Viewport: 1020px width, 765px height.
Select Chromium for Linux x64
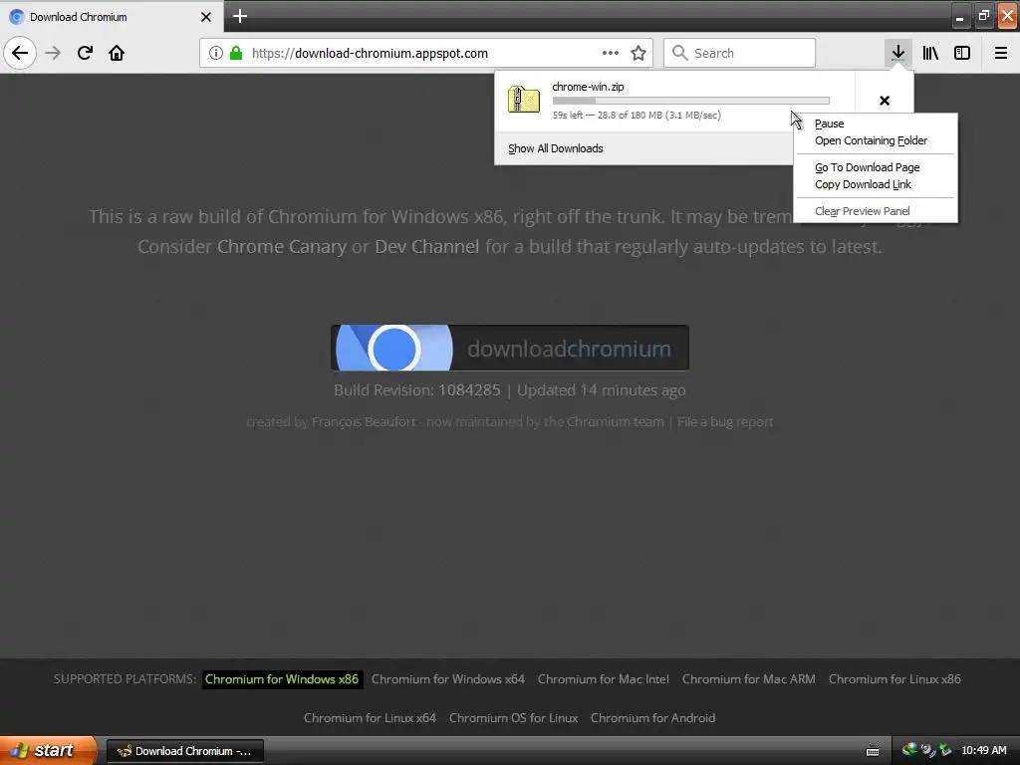(x=370, y=718)
